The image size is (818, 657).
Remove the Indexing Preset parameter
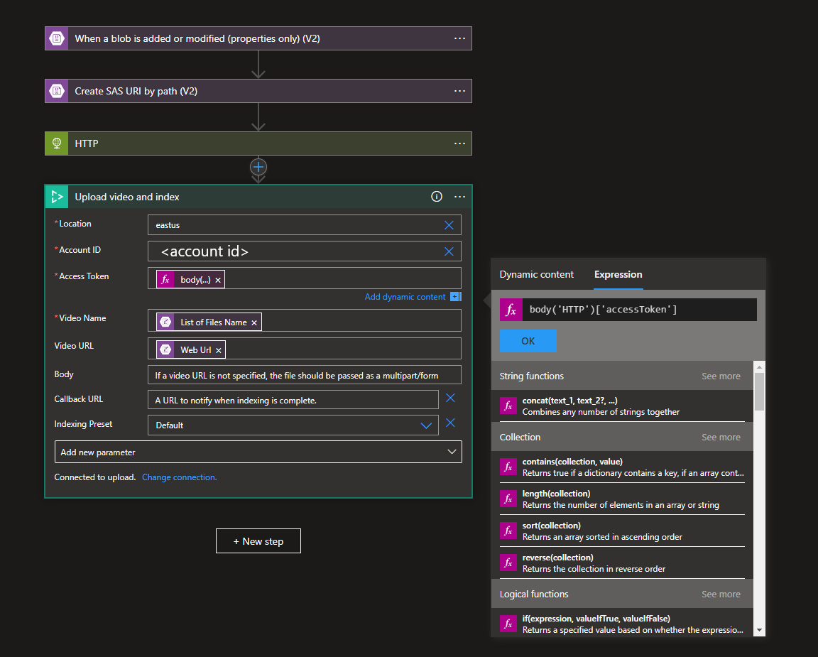(450, 423)
